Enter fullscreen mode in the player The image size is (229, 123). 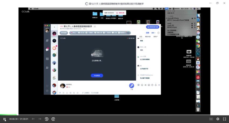point(224,119)
